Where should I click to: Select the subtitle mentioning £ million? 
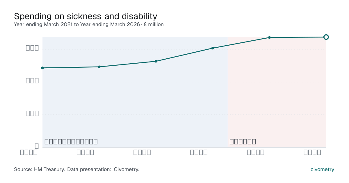[x=89, y=25]
